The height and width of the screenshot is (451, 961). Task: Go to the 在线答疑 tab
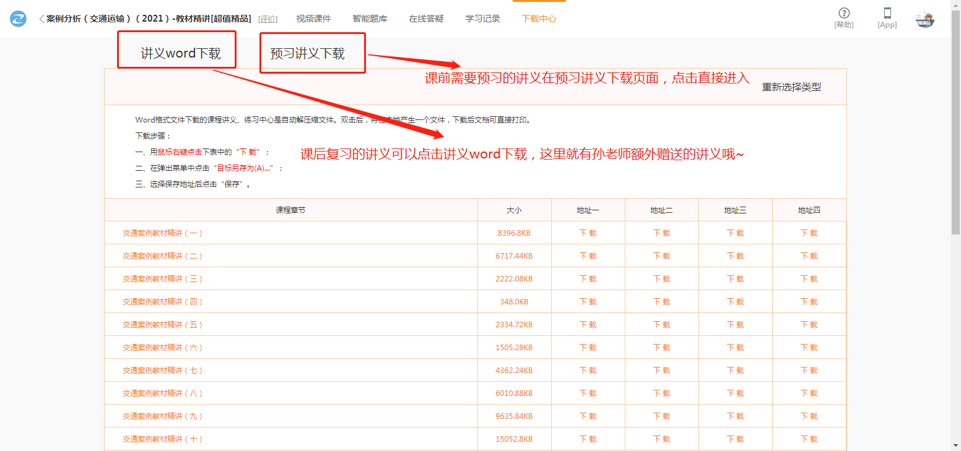[426, 19]
